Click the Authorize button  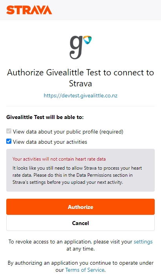[x=81, y=207]
